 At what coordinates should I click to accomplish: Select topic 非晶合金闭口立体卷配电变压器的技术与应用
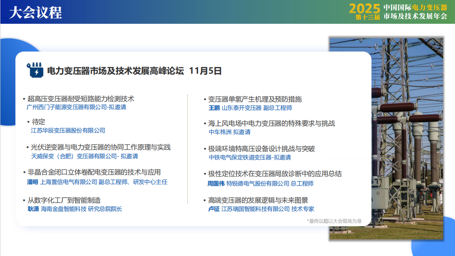tap(94, 172)
